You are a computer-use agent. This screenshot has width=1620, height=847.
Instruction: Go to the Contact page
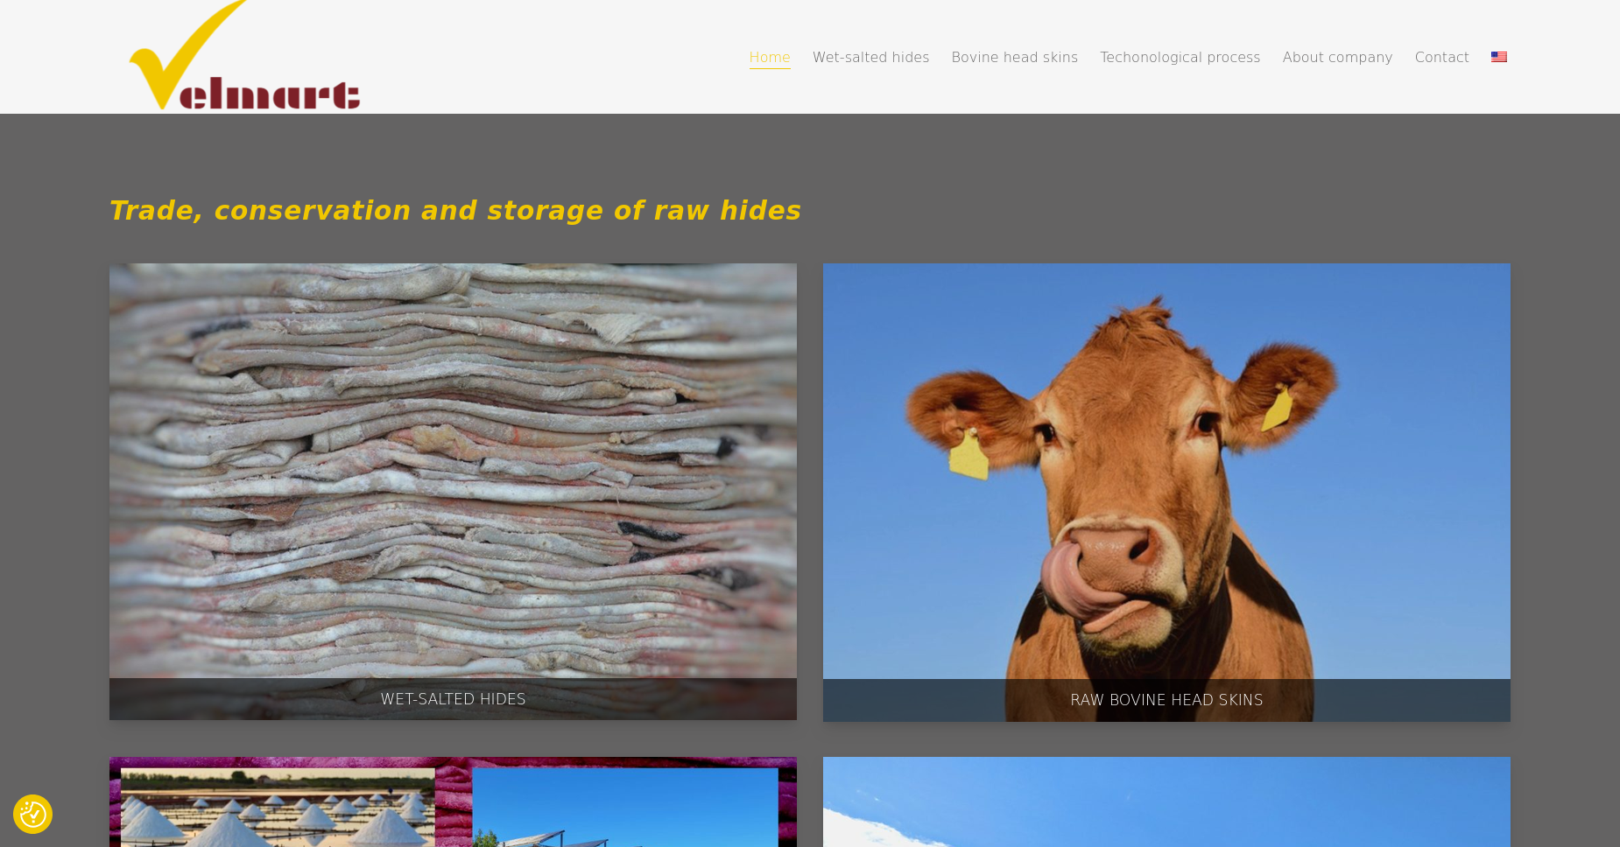(1441, 57)
